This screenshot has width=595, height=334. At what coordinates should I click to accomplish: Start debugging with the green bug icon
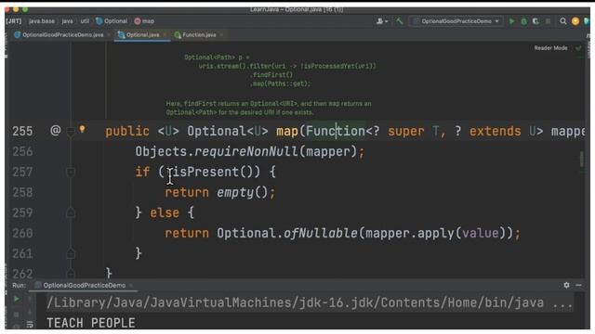click(523, 21)
